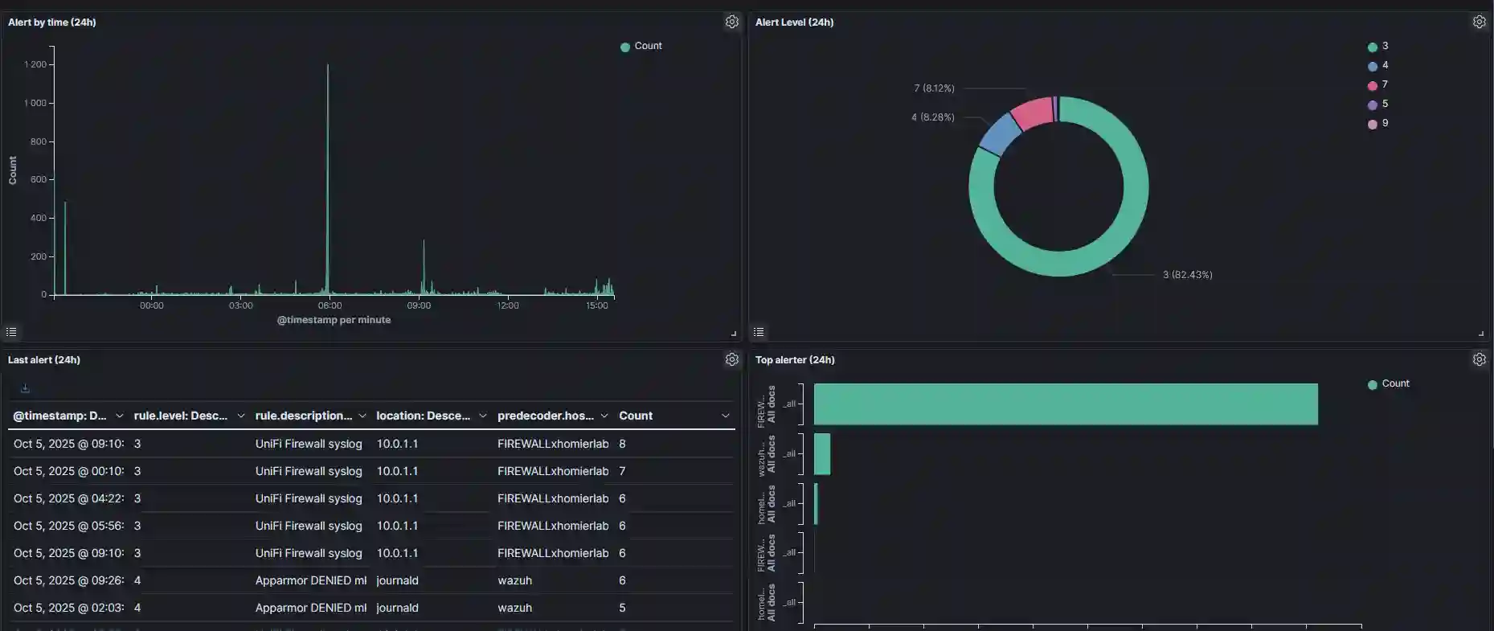The height and width of the screenshot is (631, 1494).
Task: Click '7 (8.12%)' donut label
Action: [934, 88]
